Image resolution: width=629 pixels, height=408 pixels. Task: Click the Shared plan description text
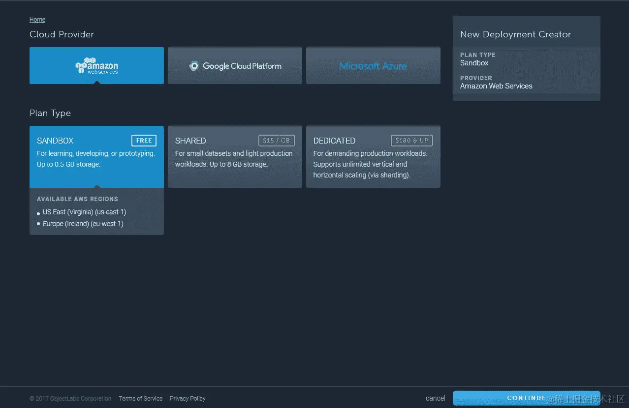[234, 159]
